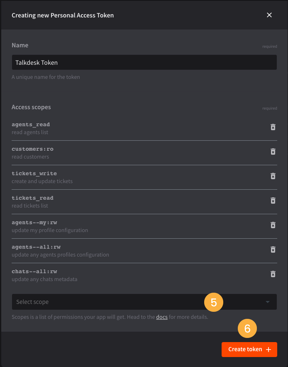This screenshot has height=367, width=288.
Task: Click the plus icon on Create token
Action: click(268, 350)
